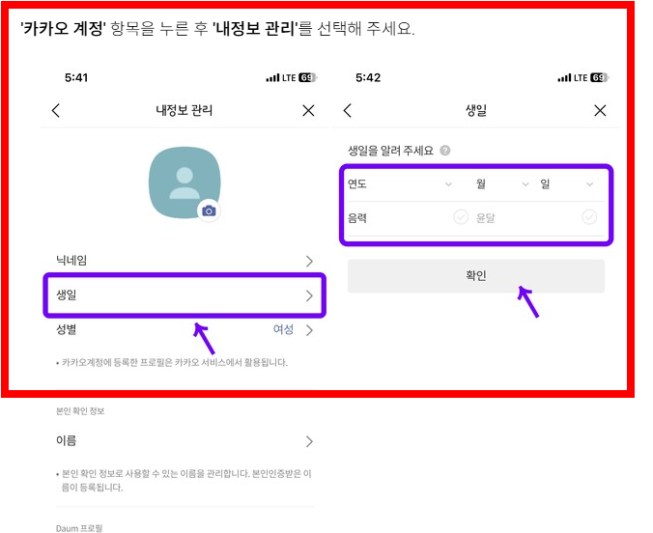Click the signal bars on the right phone
The image size is (653, 533).
(564, 78)
